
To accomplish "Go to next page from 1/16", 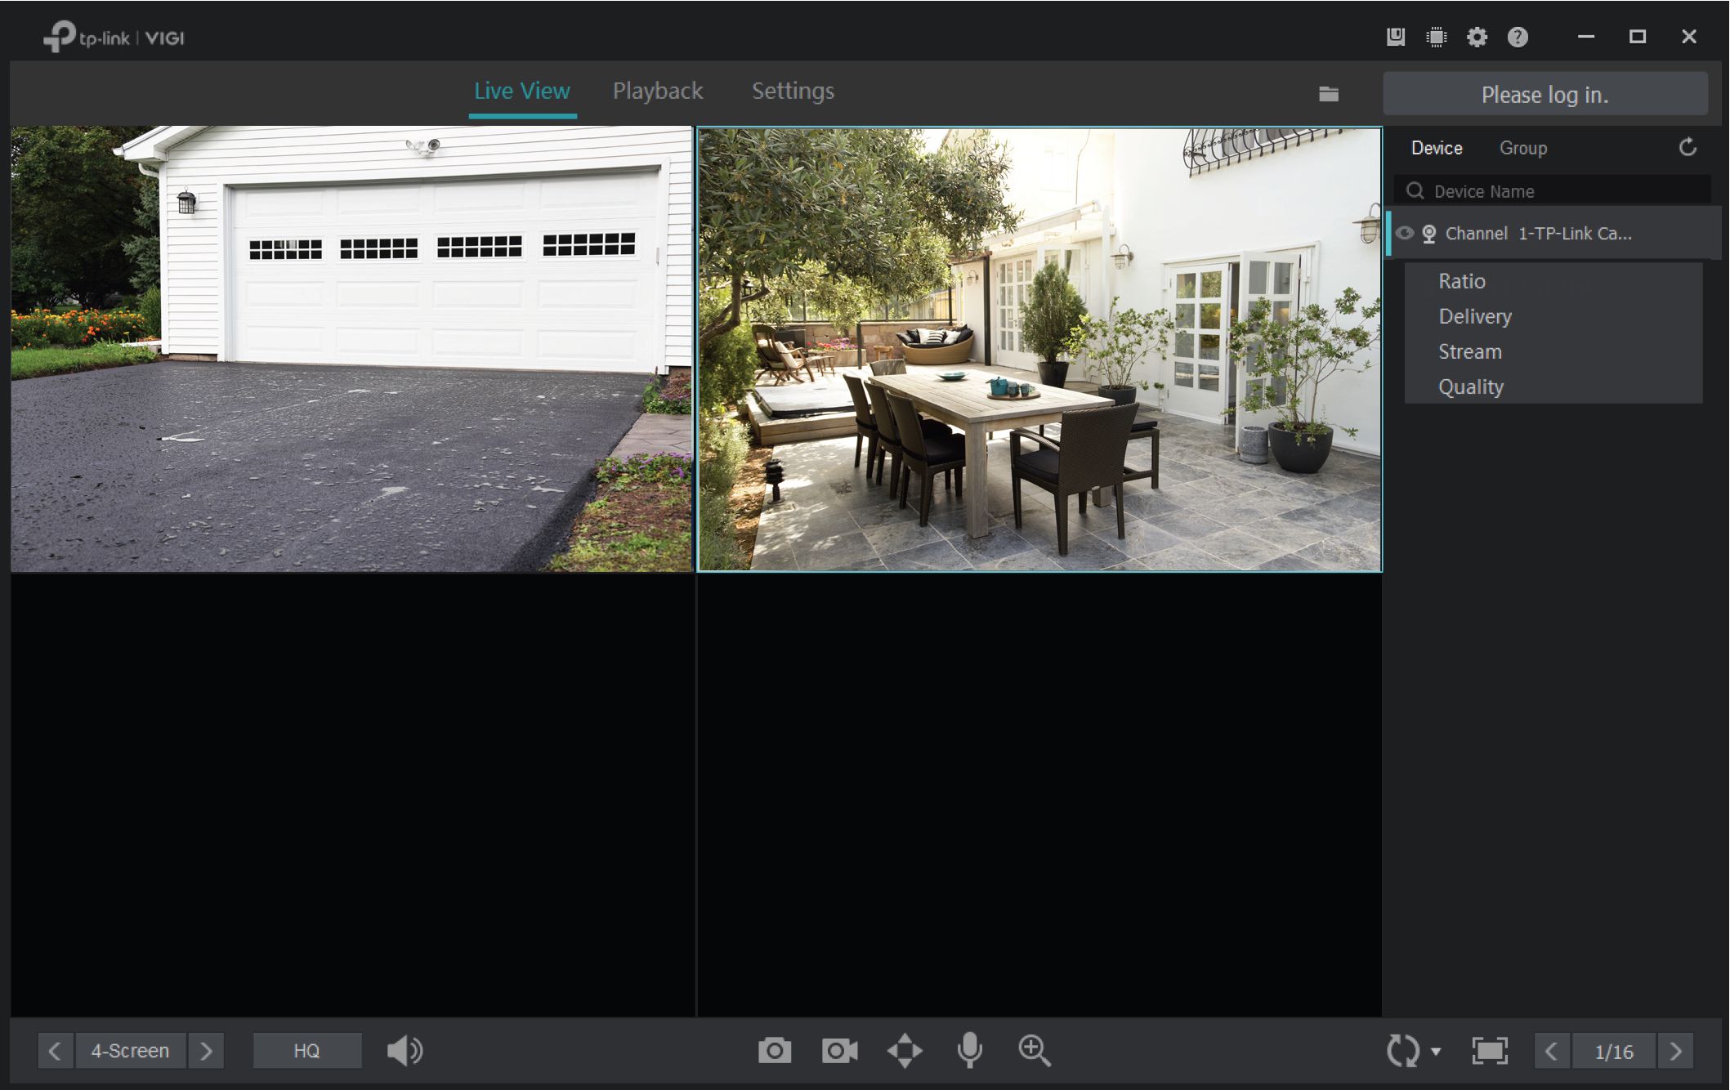I will 1675,1050.
